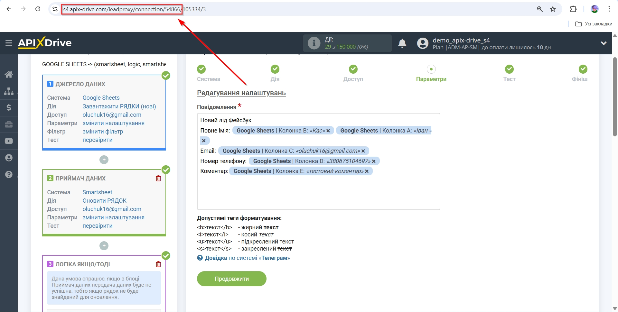Open Chrome three-dot menu
The width and height of the screenshot is (618, 312).
pyautogui.click(x=609, y=9)
